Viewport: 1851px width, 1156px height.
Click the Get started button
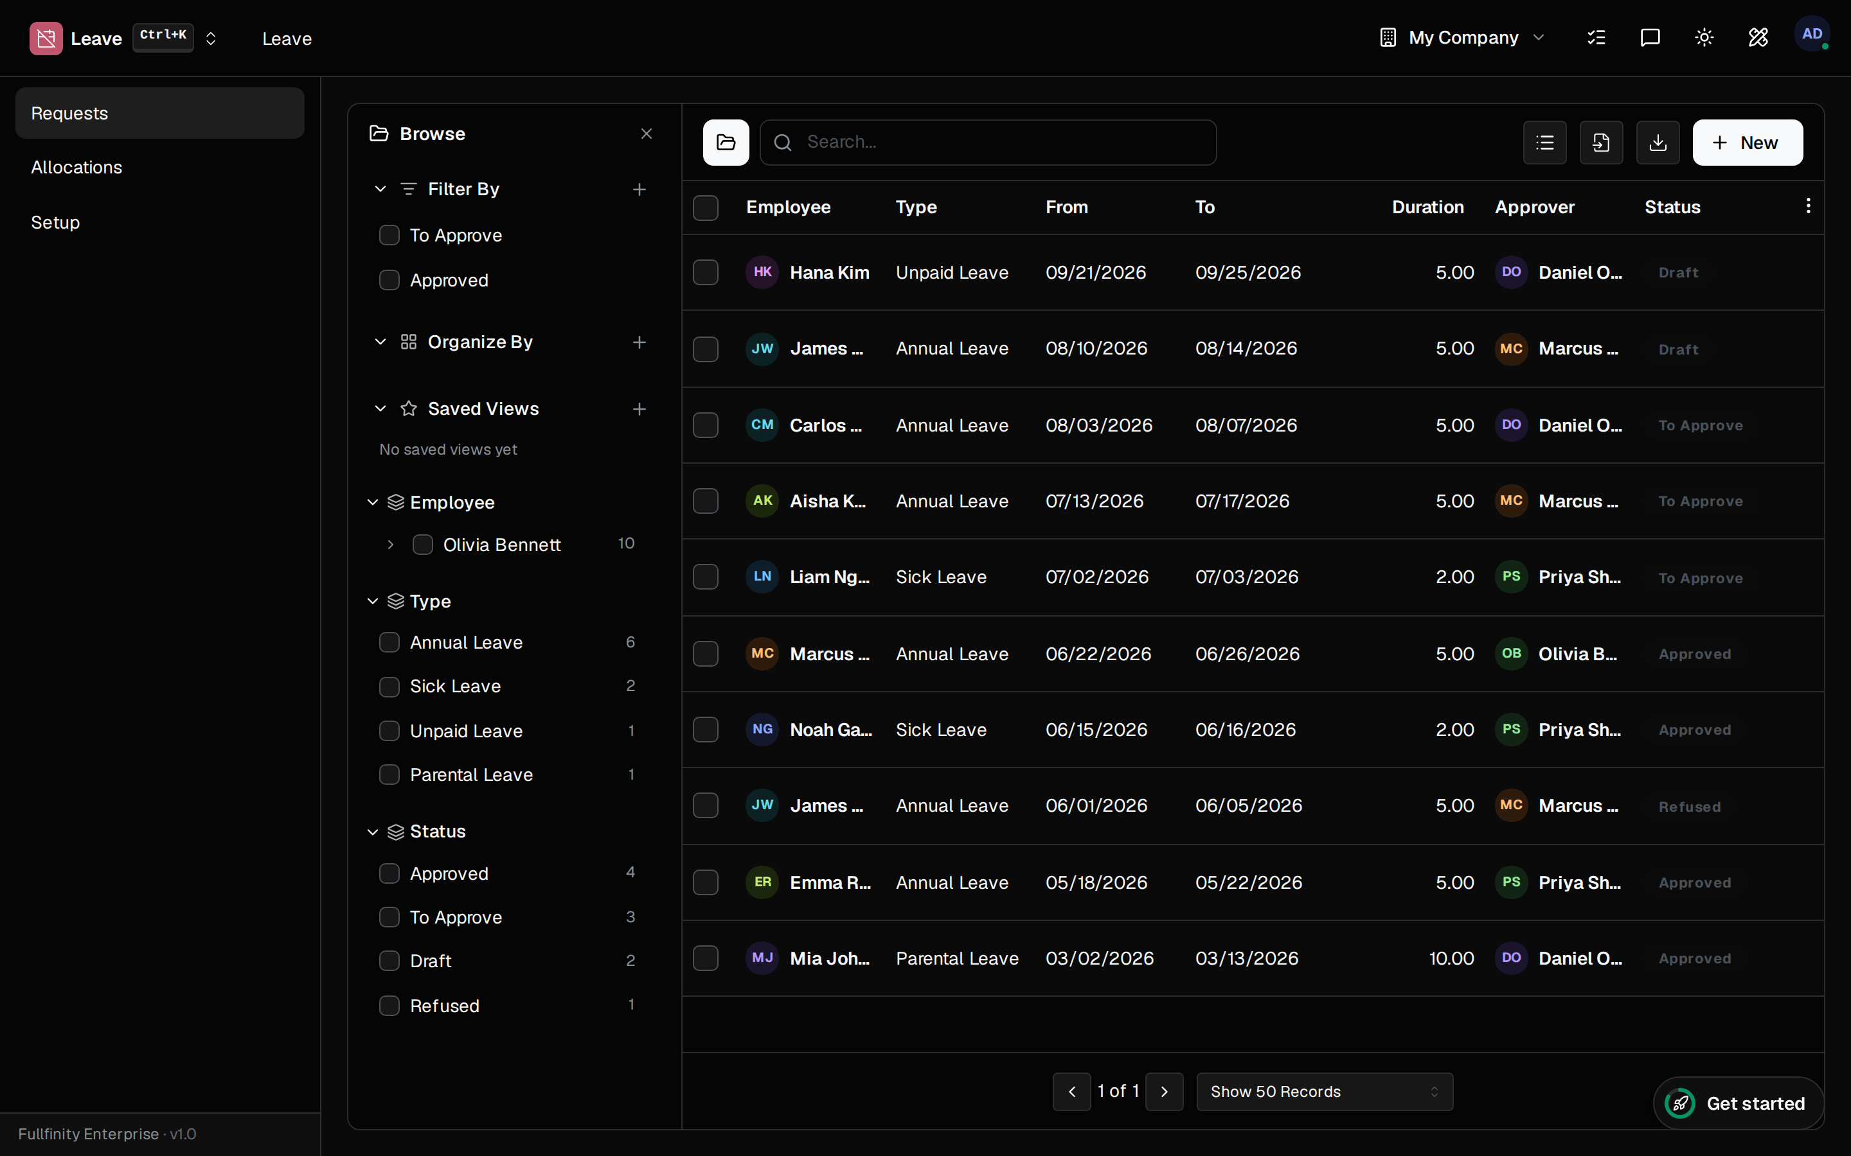coord(1739,1103)
